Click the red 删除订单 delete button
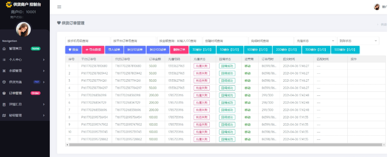389x157 pixels. [179, 50]
